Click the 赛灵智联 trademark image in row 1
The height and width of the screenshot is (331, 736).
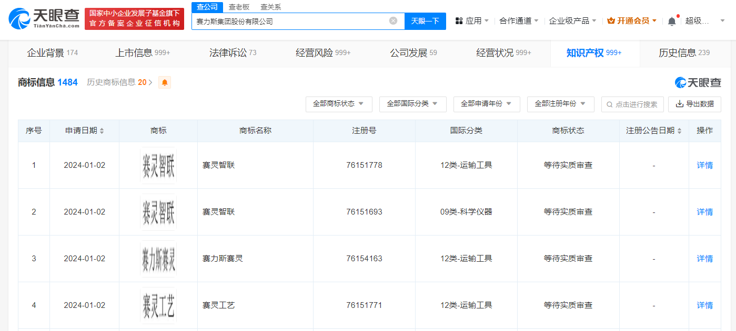(x=158, y=165)
